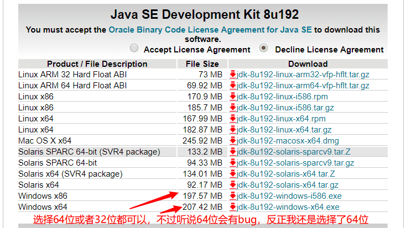Download jdk-8u192-windows-x64.exe file link
The width and height of the screenshot is (406, 228).
click(288, 207)
